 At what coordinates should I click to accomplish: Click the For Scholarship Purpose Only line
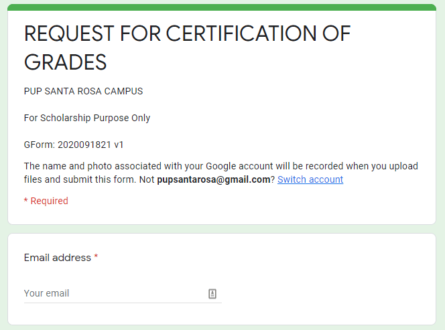87,118
